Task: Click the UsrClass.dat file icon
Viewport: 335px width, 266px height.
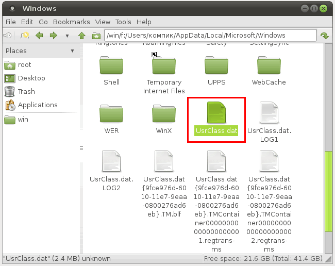Action: 216,112
